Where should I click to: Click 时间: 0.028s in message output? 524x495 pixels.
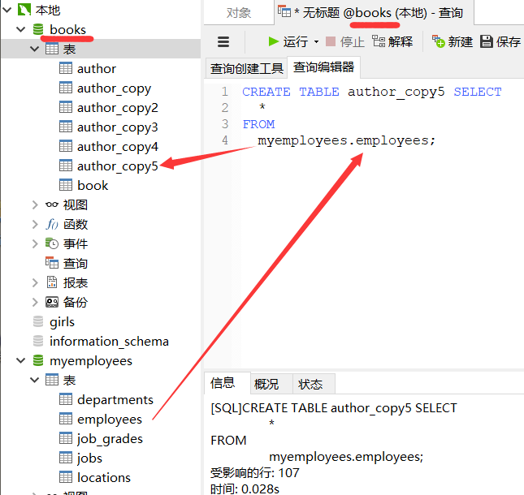[245, 489]
